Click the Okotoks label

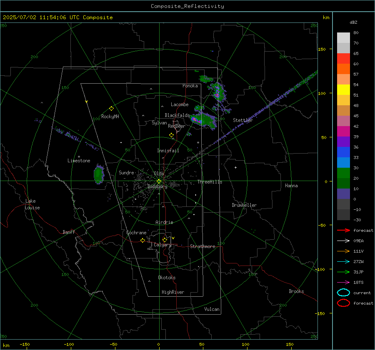click(x=167, y=278)
